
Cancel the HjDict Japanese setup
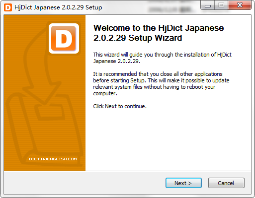[x=226, y=183]
